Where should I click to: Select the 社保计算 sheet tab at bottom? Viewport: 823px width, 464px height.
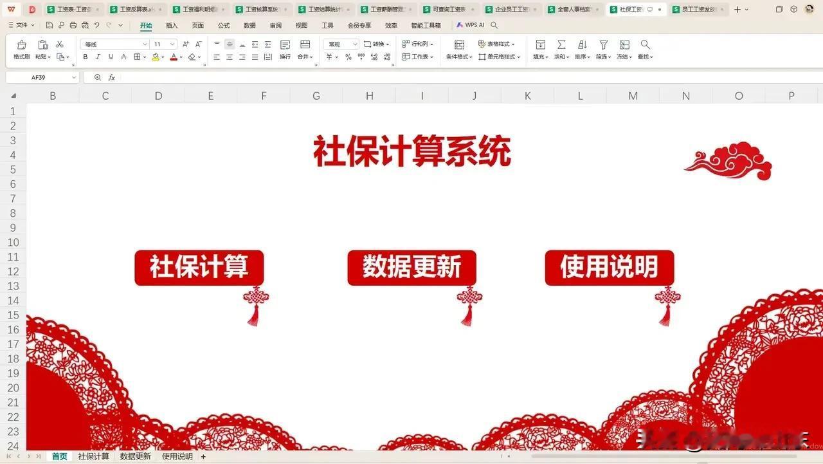(x=94, y=456)
